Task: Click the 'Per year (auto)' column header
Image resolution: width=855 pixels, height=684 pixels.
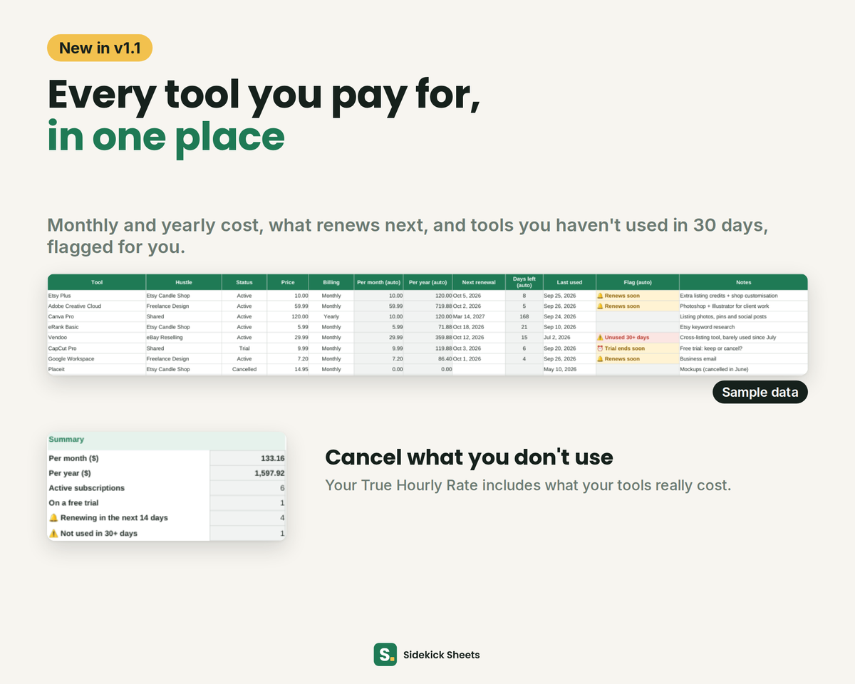Action: (x=428, y=282)
